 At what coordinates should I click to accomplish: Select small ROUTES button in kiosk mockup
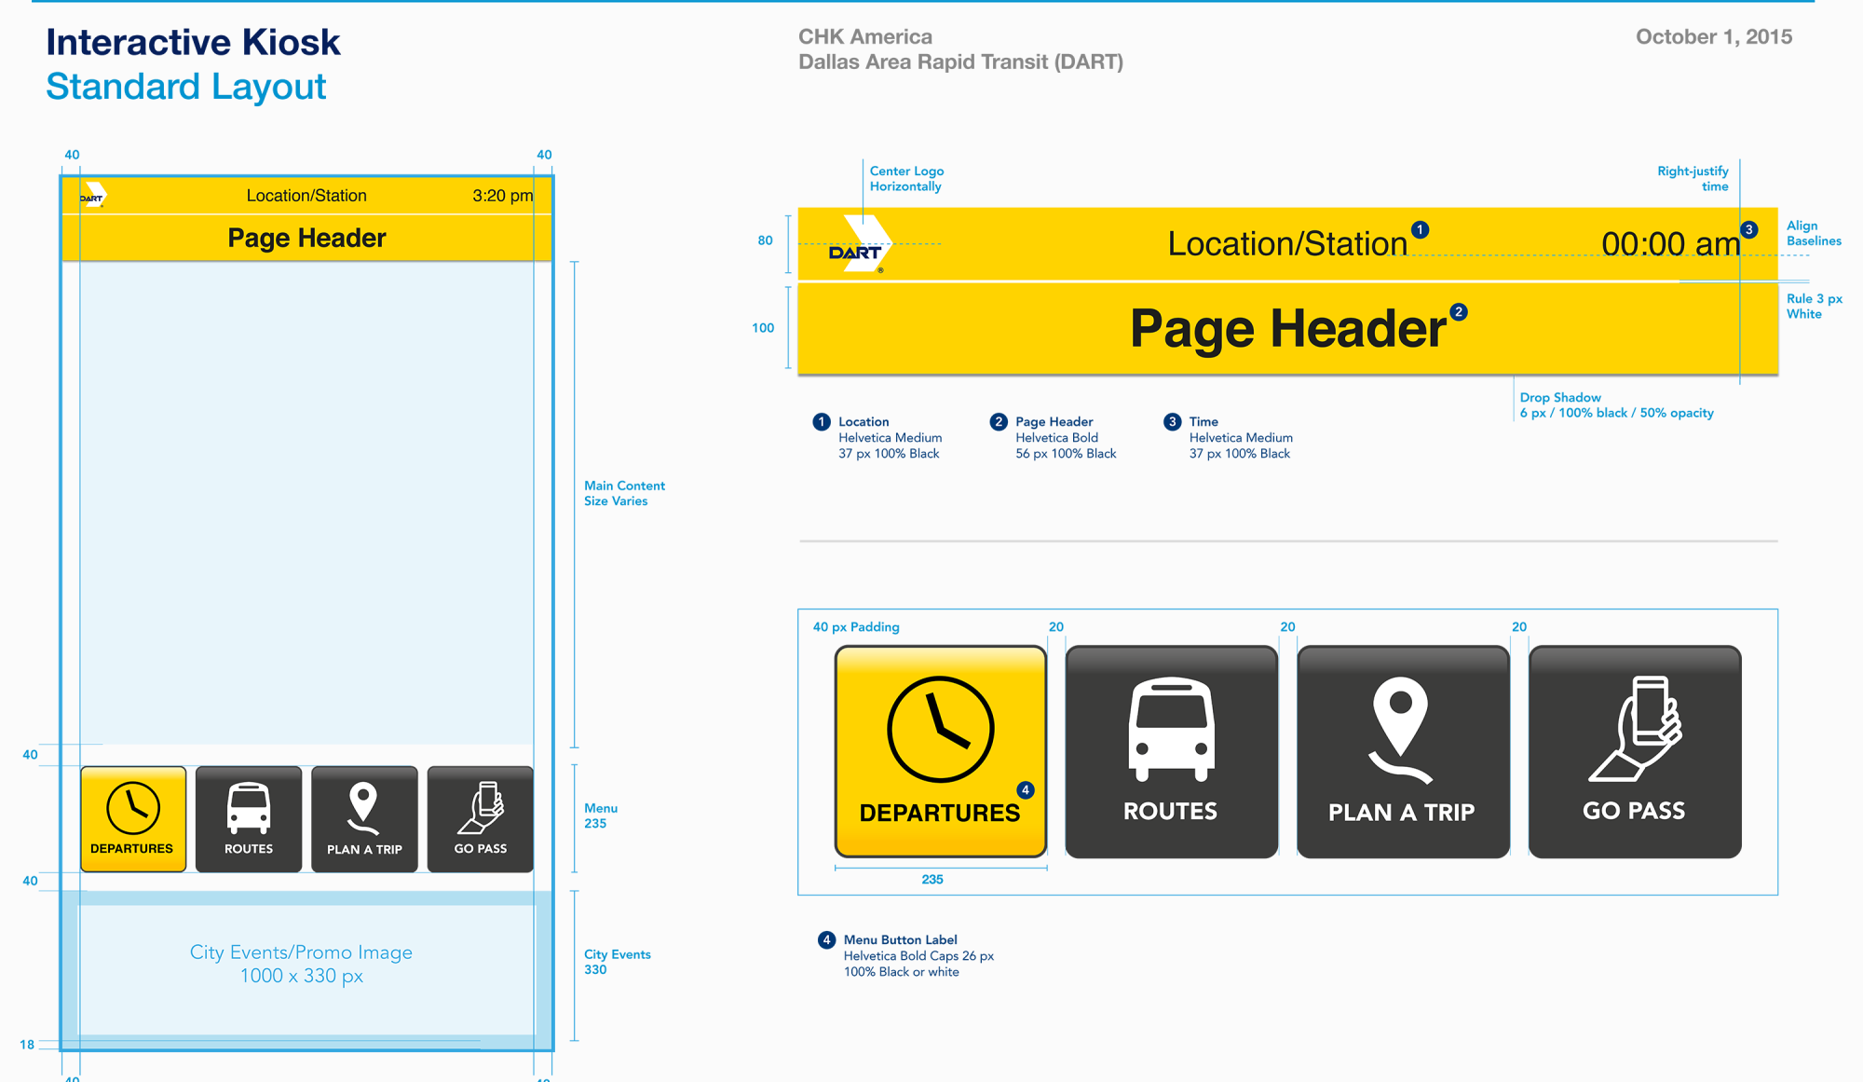[x=249, y=819]
